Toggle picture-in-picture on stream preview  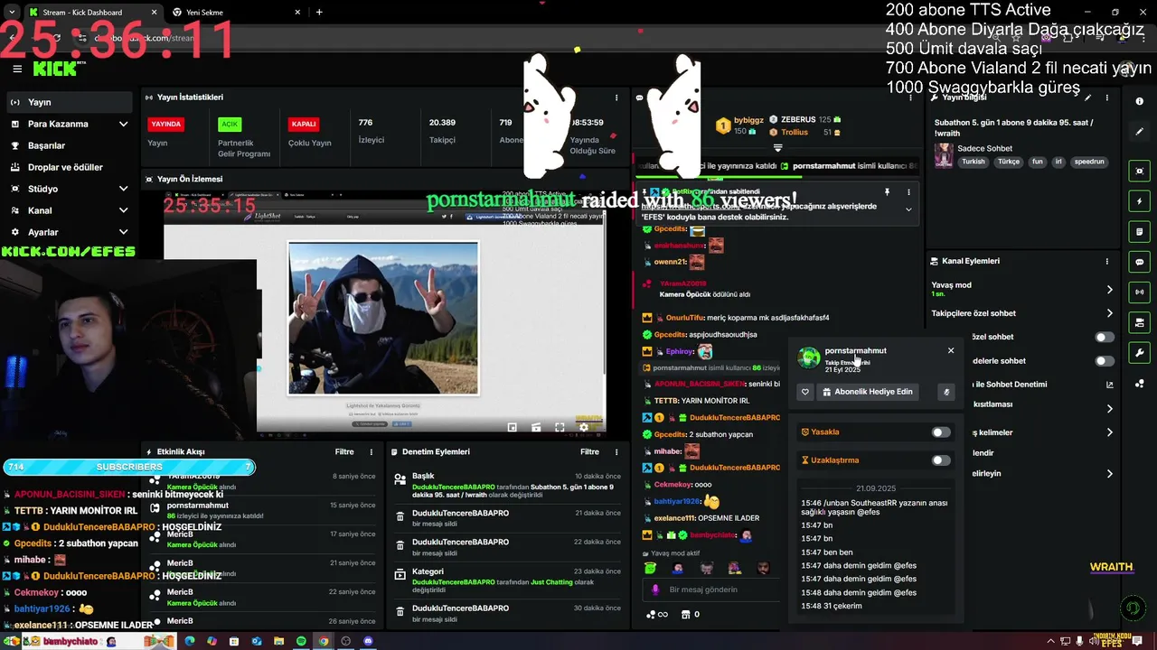click(x=513, y=428)
